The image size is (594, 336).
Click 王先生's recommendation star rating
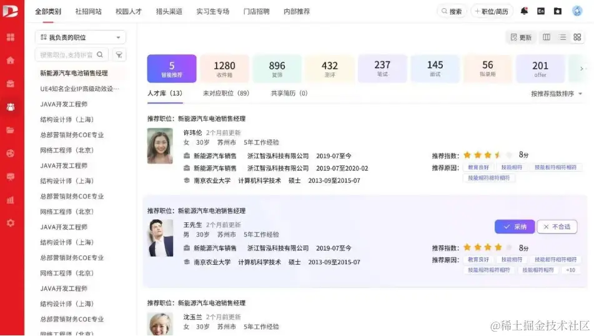(488, 247)
